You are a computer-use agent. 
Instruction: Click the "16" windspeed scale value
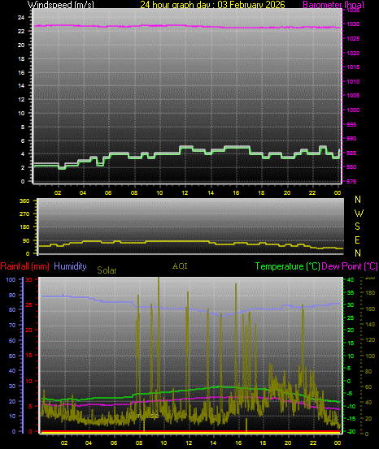[x=21, y=72]
